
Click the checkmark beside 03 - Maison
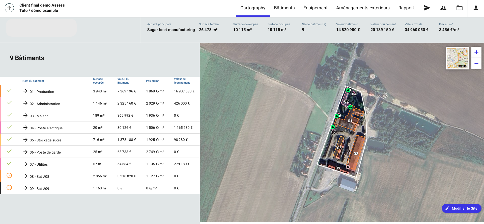click(x=9, y=115)
